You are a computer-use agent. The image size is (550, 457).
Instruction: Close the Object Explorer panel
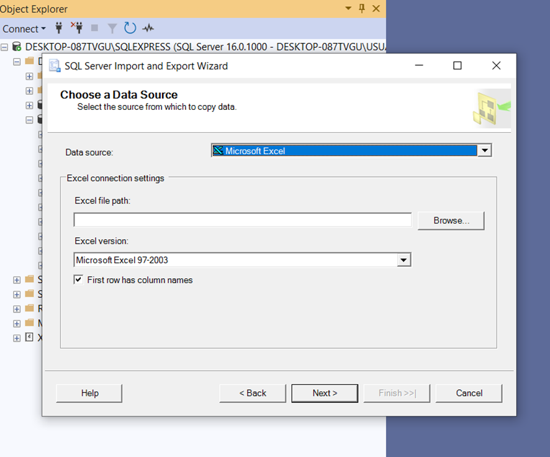coord(376,8)
